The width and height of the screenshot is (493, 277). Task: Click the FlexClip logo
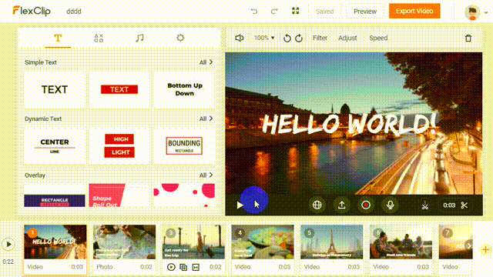click(x=32, y=11)
